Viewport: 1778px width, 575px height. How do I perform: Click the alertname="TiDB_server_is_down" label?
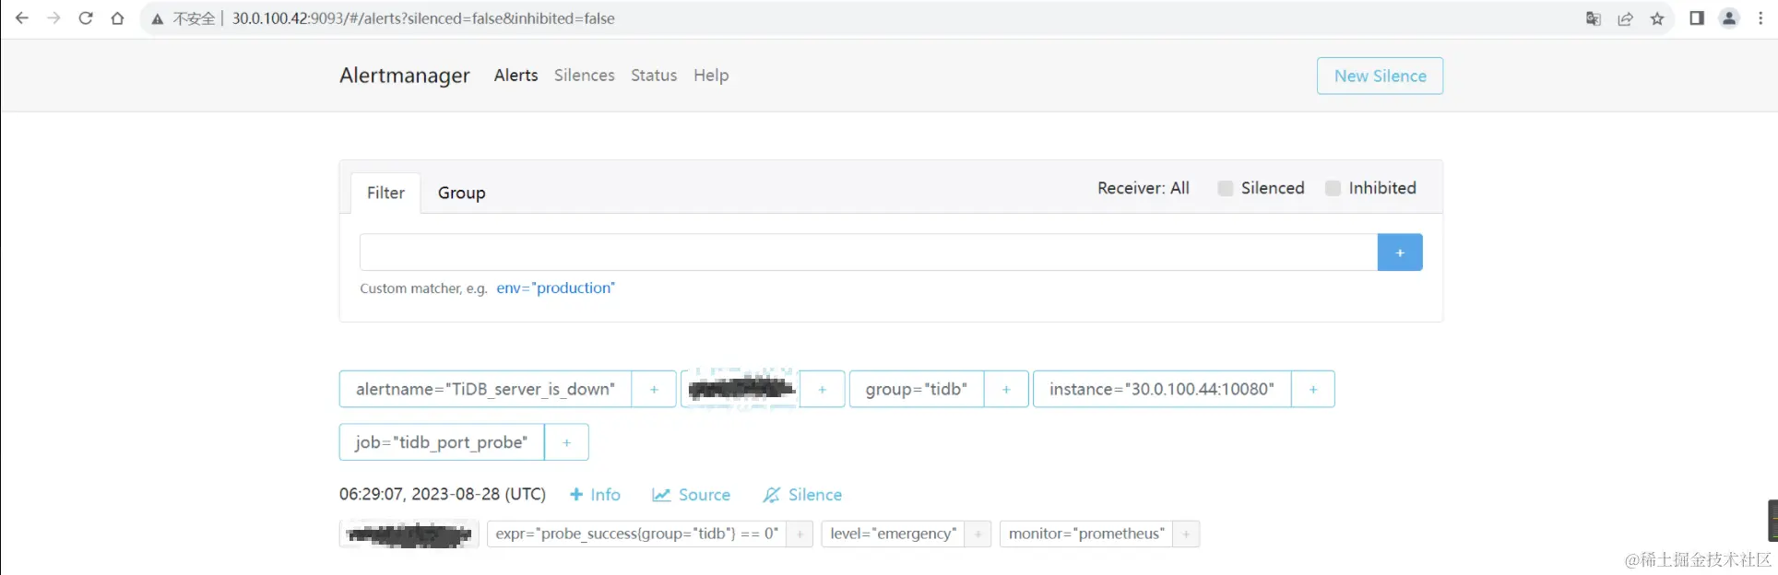tap(485, 389)
